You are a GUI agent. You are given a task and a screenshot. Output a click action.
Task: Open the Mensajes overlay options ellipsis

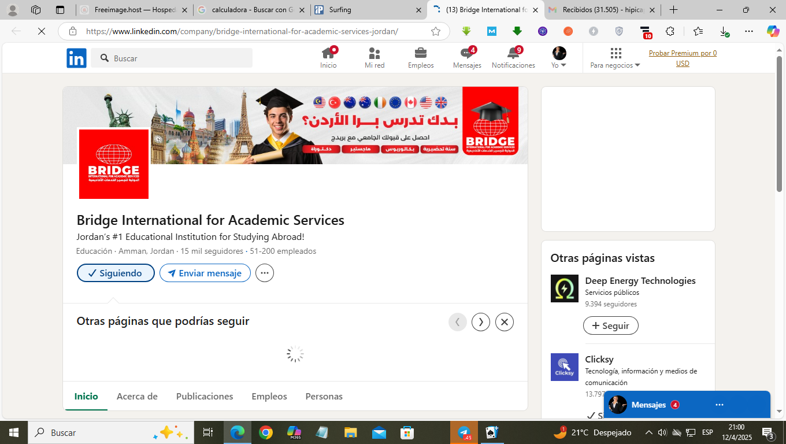tap(720, 405)
